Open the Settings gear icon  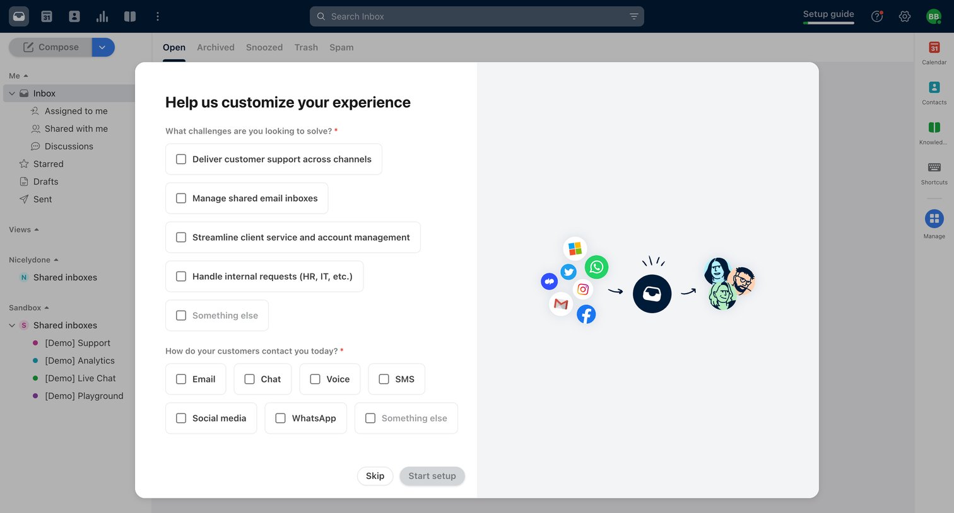click(905, 16)
